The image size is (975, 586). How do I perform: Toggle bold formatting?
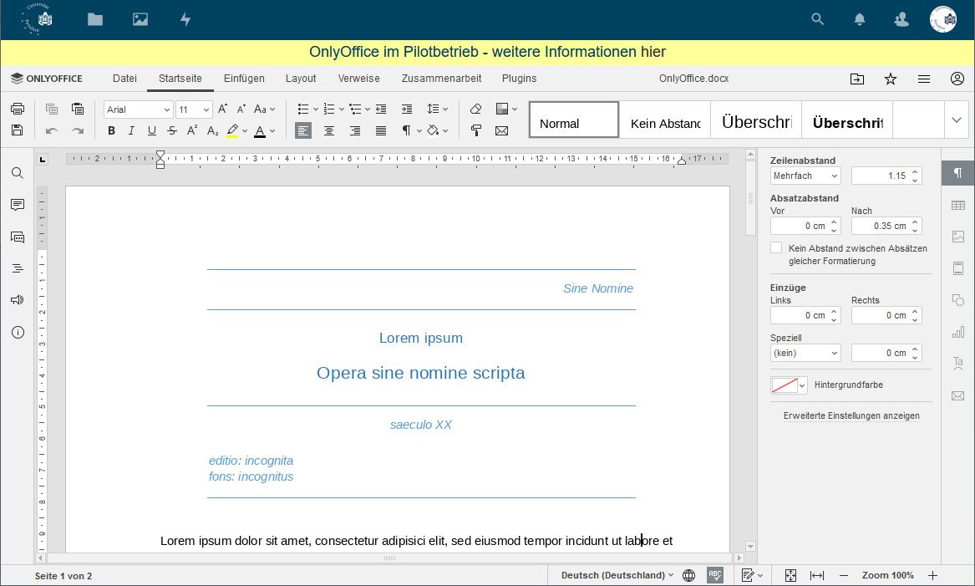click(111, 130)
